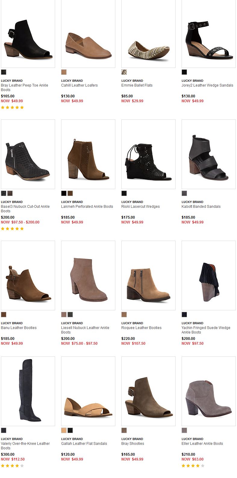Open Eller Leather Ankle Boots link

(x=202, y=444)
